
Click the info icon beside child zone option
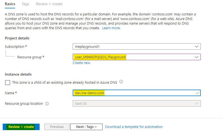(121, 82)
